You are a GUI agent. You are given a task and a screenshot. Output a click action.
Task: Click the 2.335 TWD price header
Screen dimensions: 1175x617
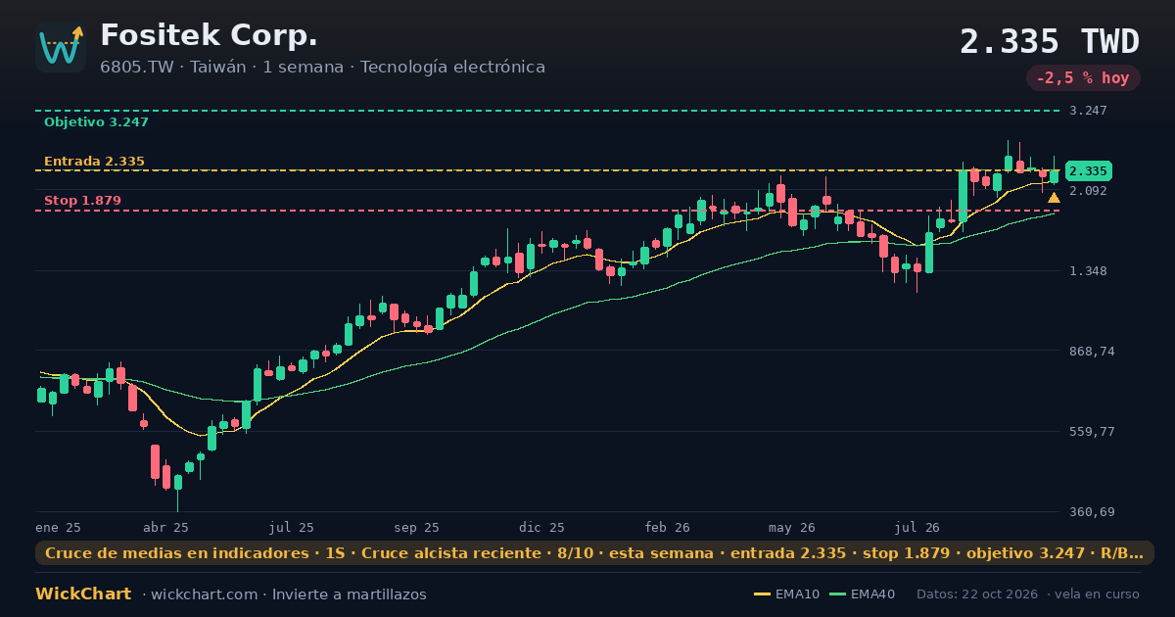pos(1050,42)
